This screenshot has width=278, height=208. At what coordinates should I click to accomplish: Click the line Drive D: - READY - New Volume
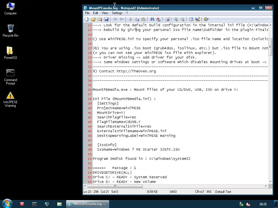[124, 181]
